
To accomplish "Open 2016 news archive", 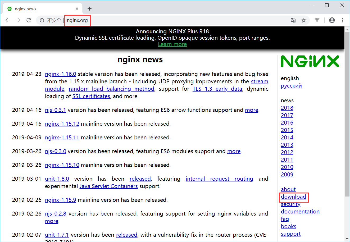I will pos(287,123).
